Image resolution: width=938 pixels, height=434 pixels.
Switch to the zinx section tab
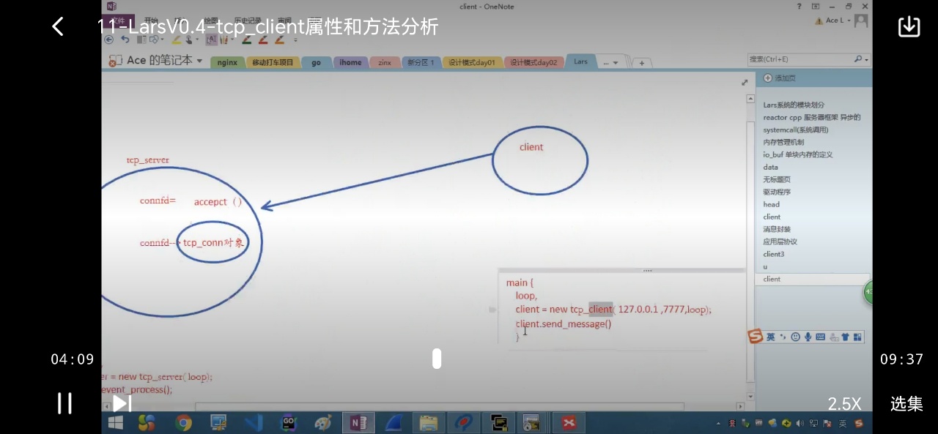pyautogui.click(x=385, y=63)
